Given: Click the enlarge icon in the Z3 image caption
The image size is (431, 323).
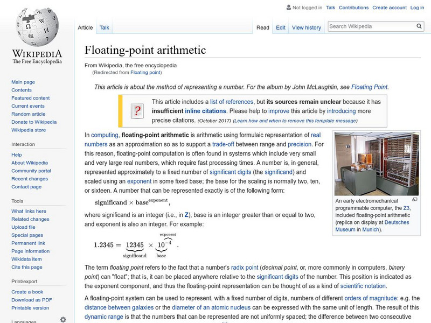Looking at the screenshot, I should 415,199.
